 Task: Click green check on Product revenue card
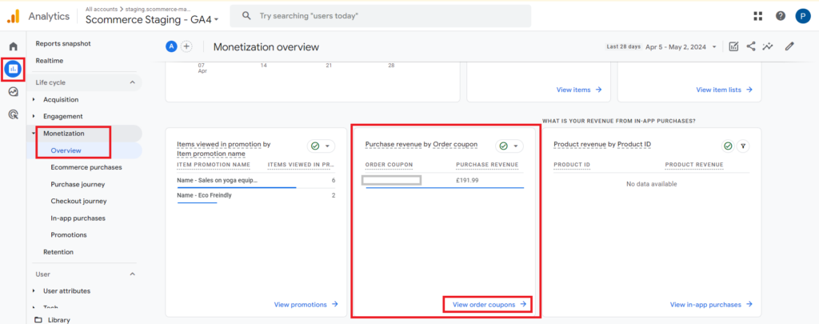(x=728, y=146)
